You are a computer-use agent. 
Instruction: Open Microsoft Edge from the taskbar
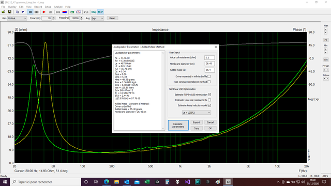(x=107, y=182)
